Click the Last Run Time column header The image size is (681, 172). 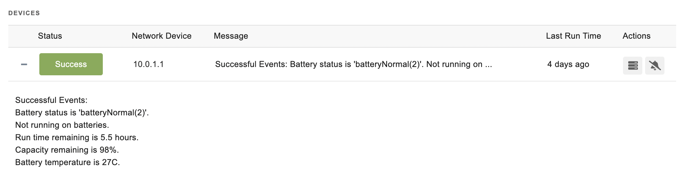573,36
